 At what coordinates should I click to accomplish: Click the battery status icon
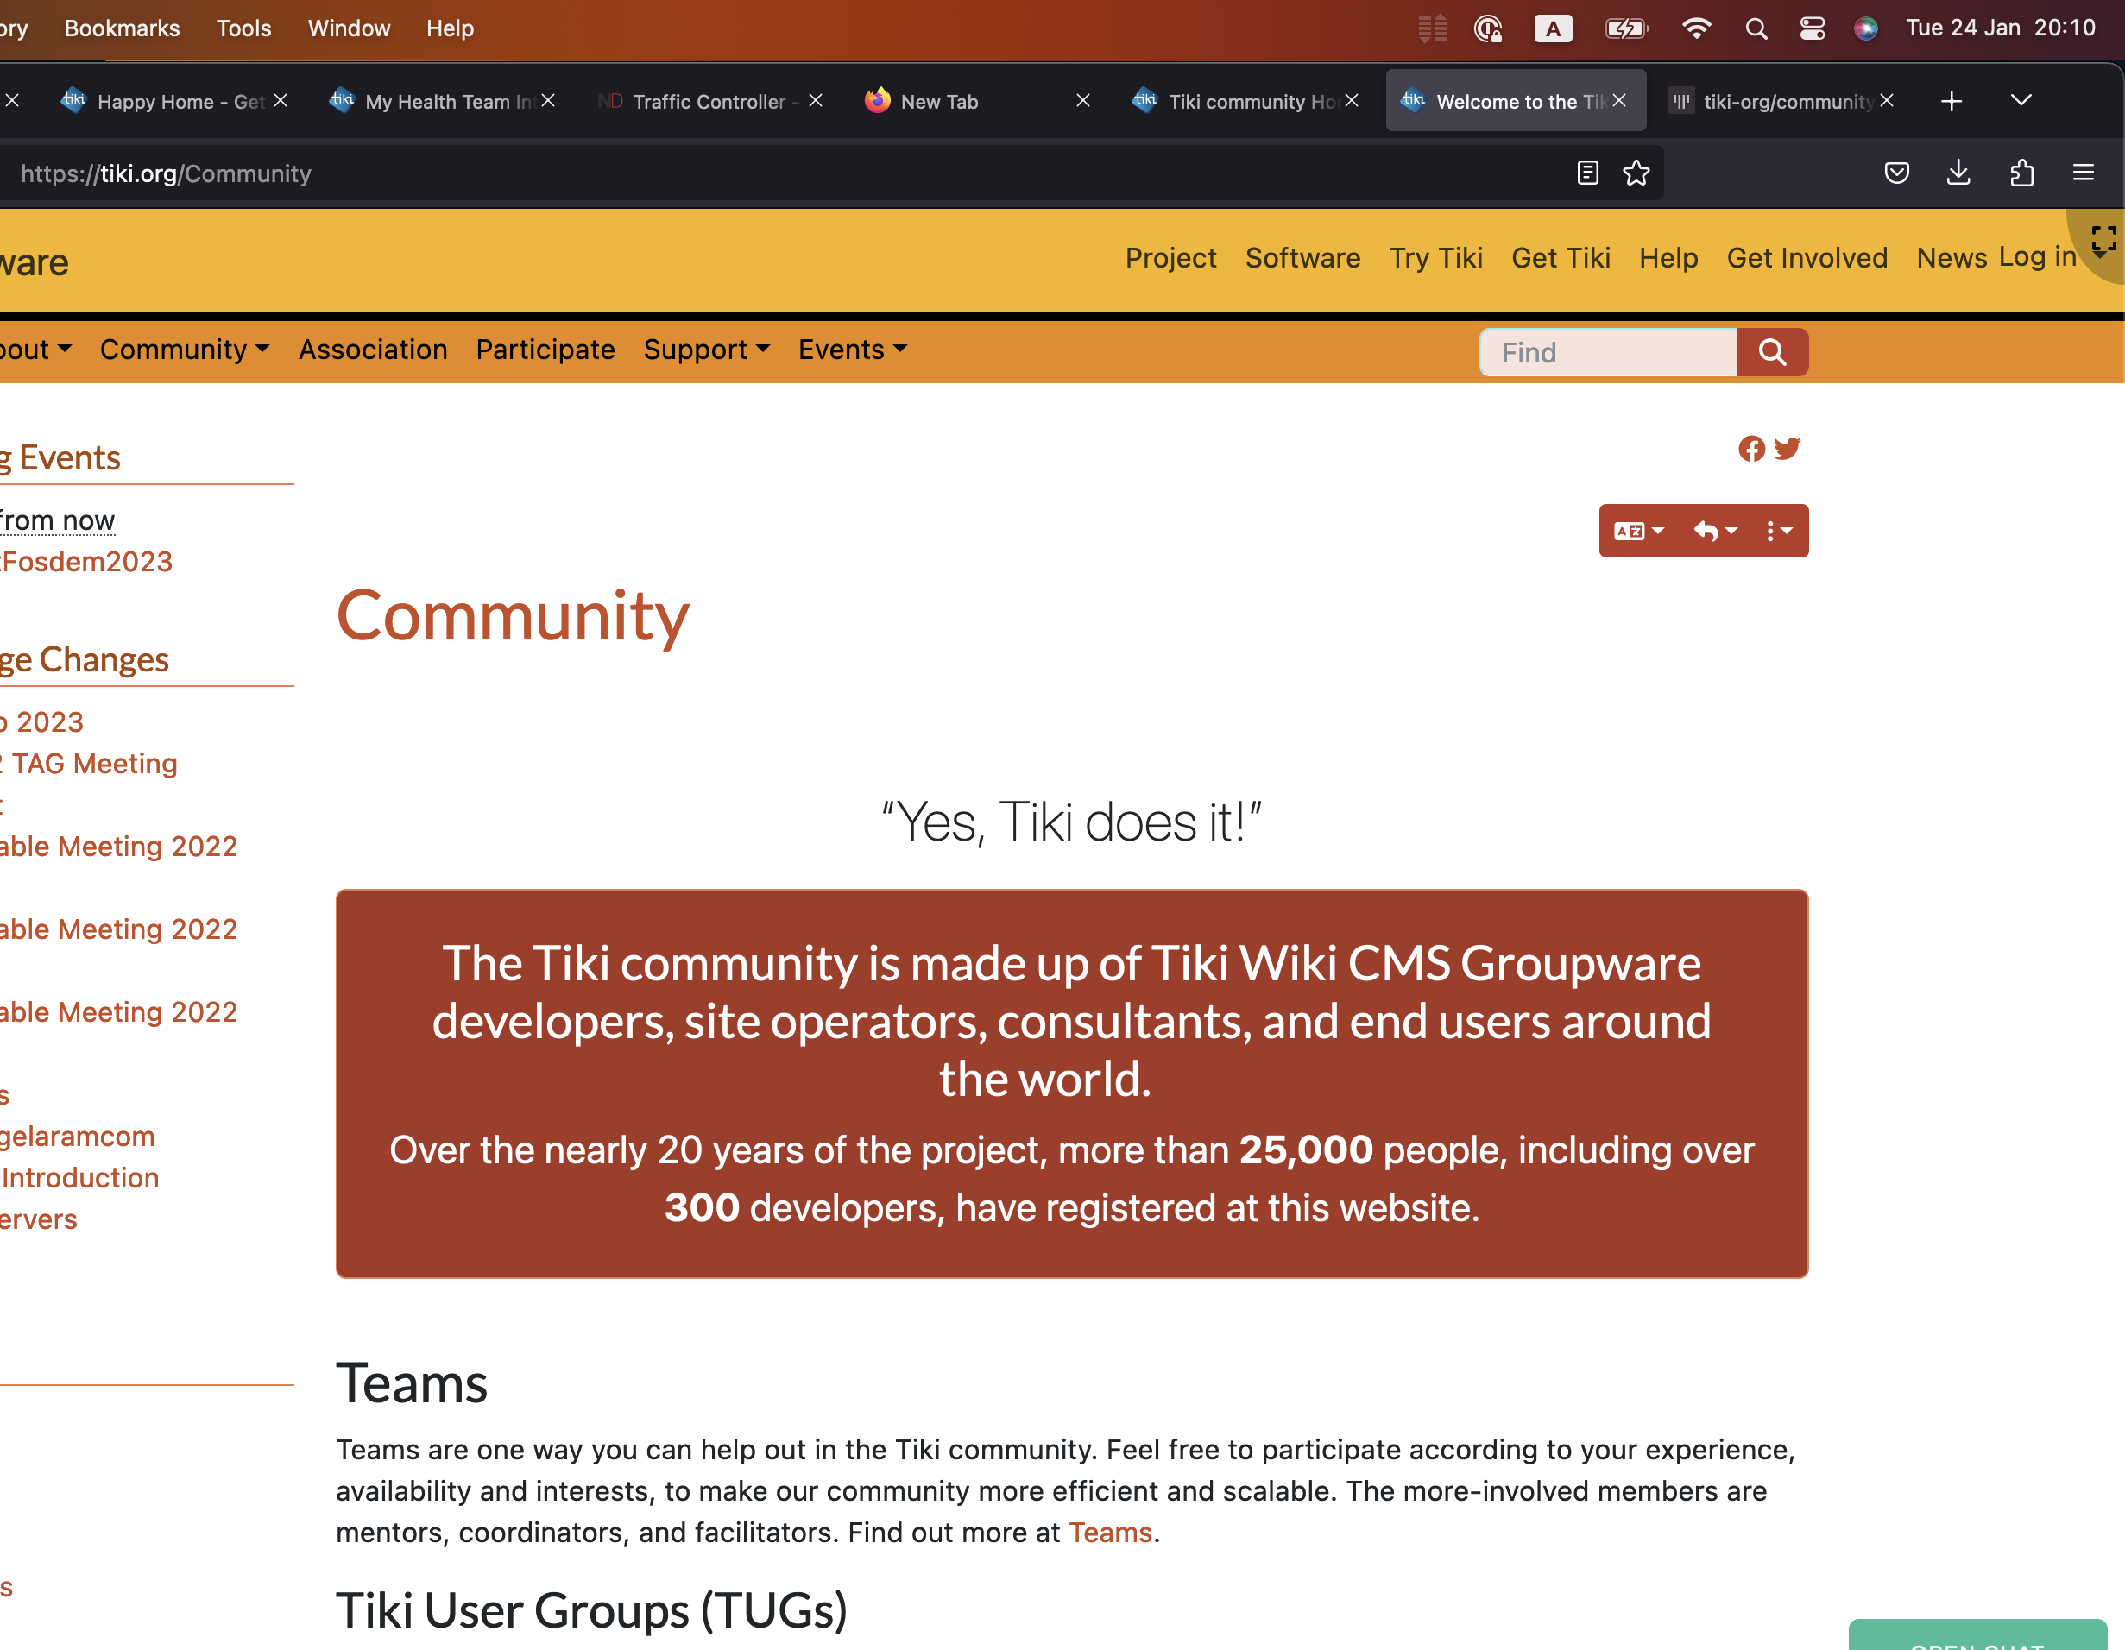pos(1627,29)
